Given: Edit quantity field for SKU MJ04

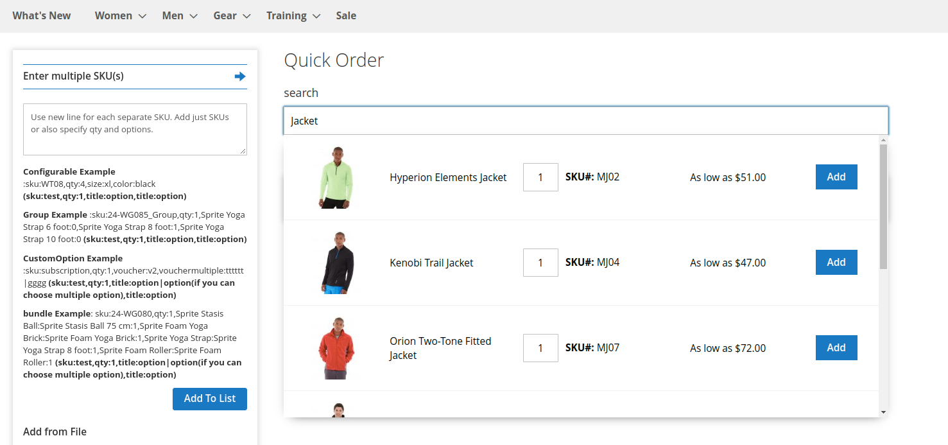Looking at the screenshot, I should pyautogui.click(x=540, y=263).
